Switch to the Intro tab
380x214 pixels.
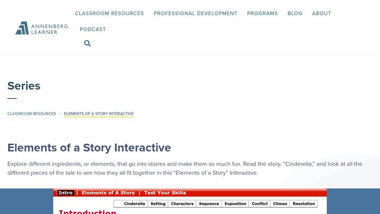(x=65, y=193)
